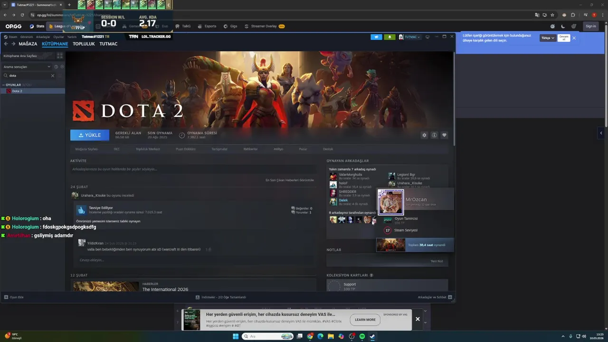
Task: Open Türkçe language dropdown in browser banner
Action: coord(548,38)
